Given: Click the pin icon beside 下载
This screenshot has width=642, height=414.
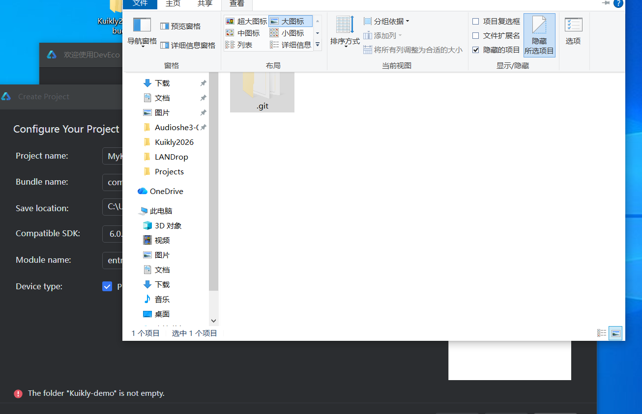Looking at the screenshot, I should [203, 83].
